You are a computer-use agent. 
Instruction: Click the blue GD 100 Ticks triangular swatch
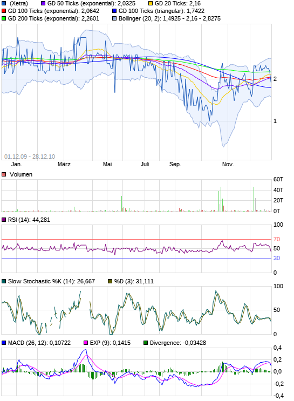coord(114,11)
